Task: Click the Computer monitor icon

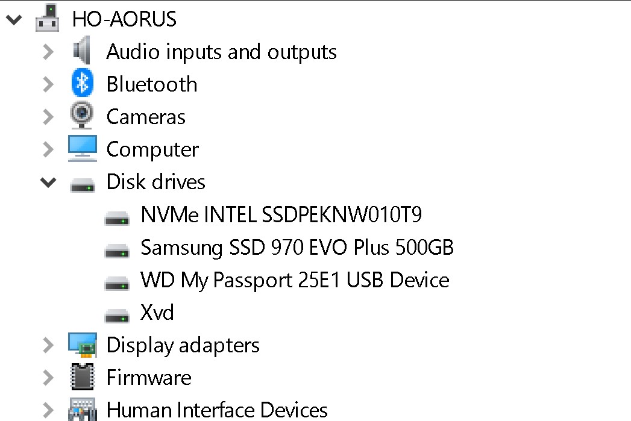Action: (82, 149)
